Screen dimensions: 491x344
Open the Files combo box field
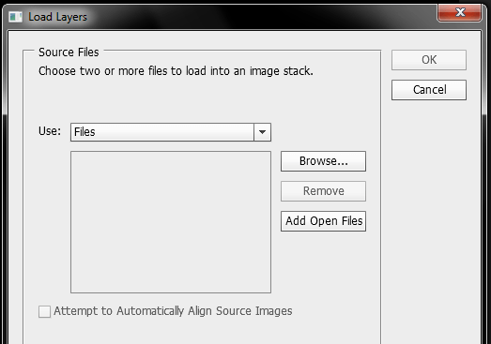pyautogui.click(x=171, y=132)
